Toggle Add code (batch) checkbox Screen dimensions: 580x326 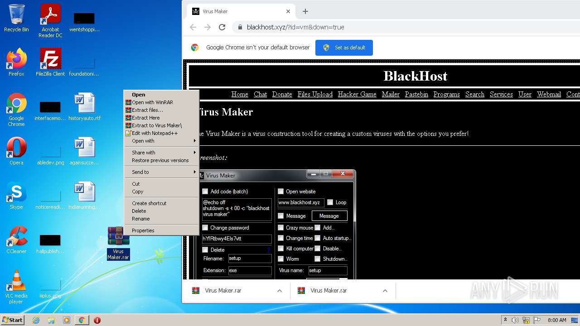coord(205,192)
